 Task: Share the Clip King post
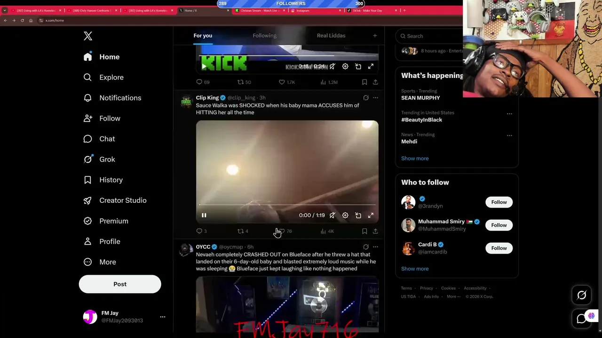375,231
